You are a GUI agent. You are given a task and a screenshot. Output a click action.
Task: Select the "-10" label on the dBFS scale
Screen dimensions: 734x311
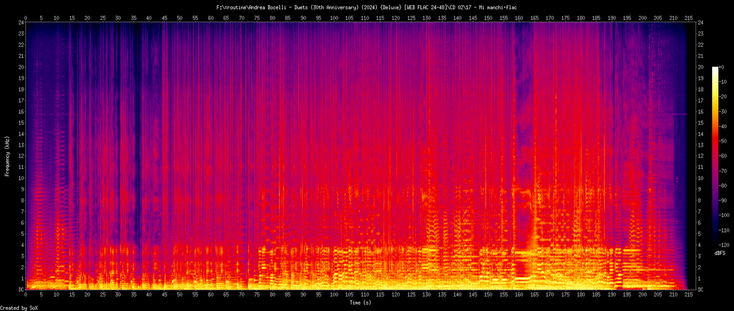click(724, 82)
